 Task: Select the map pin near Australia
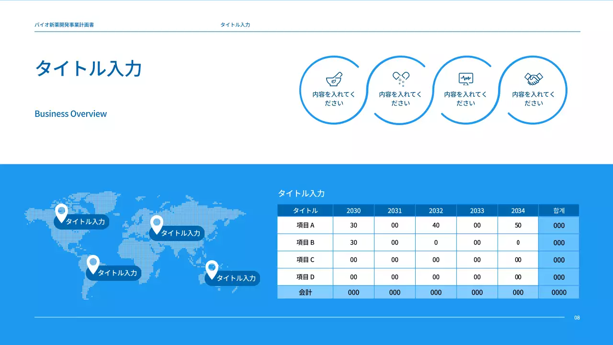pyautogui.click(x=212, y=269)
